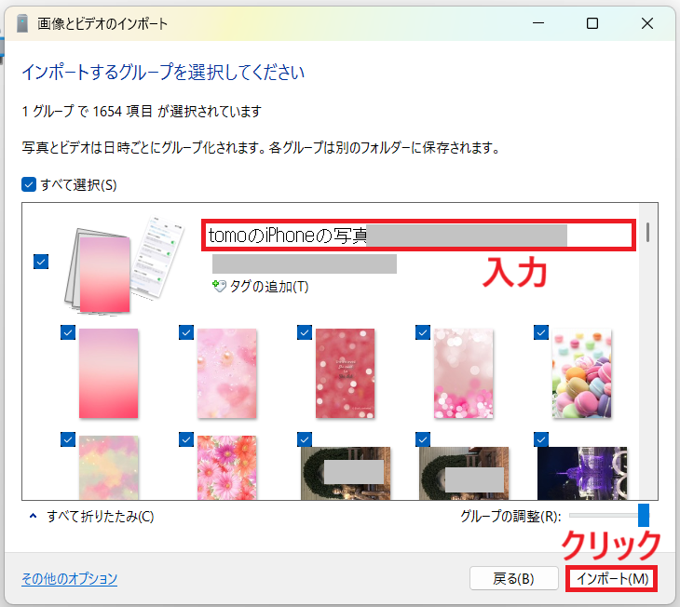Uncheck the colorful macarons photo checkbox
This screenshot has width=680, height=607.
coord(540,331)
